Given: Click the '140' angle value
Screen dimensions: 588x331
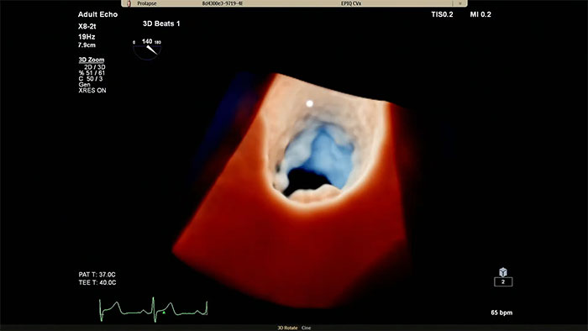Looking at the screenshot, I should pos(147,42).
